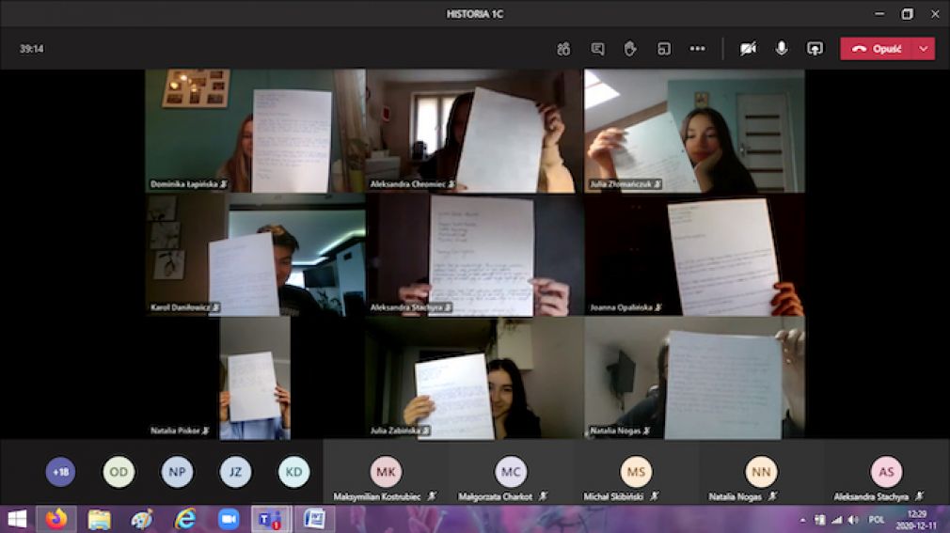
Task: Open breakout rooms icon
Action: pos(664,49)
